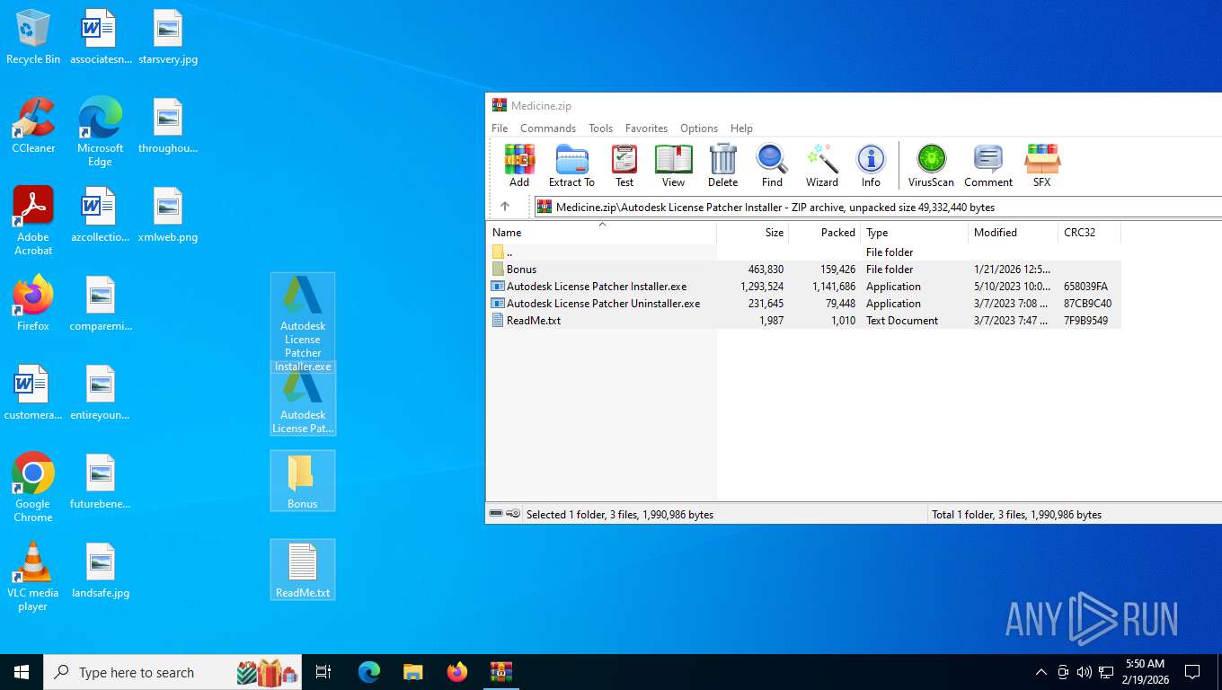Select xmlweb.png desktop file
The image size is (1222, 690).
pos(168,216)
